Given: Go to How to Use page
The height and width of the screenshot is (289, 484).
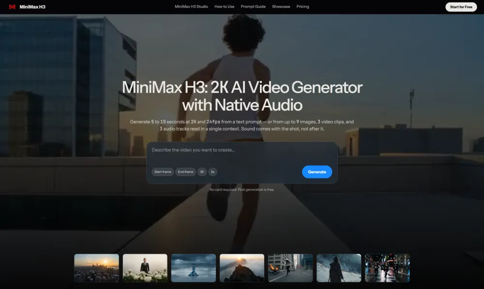Looking at the screenshot, I should [x=225, y=6].
